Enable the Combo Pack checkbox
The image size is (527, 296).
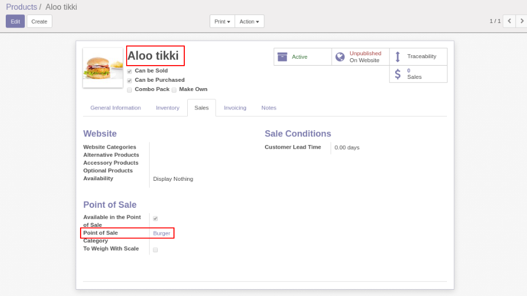click(130, 90)
